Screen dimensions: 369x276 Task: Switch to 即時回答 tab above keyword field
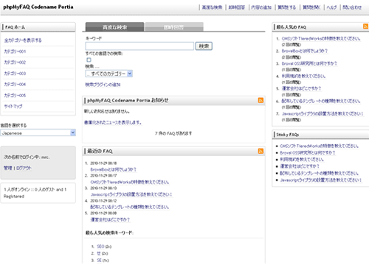pos(174,27)
